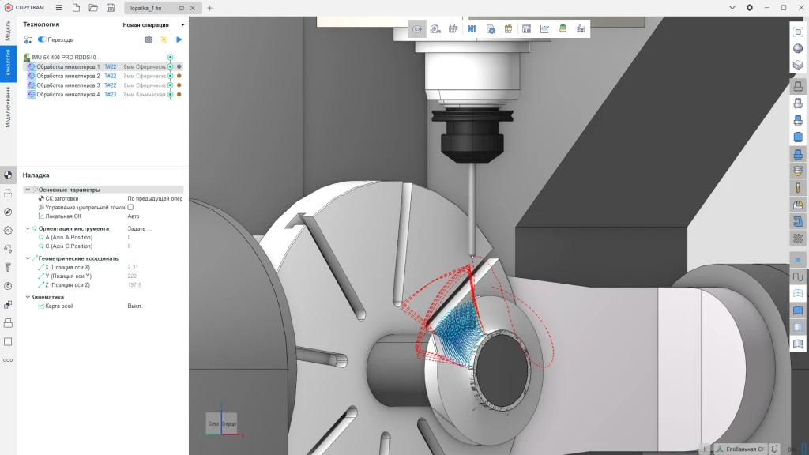Image resolution: width=809 pixels, height=455 pixels.
Task: Open the tool page icon in sidebar
Action: (8, 267)
